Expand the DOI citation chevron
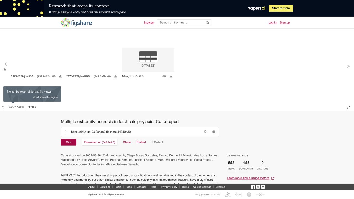 [x=66, y=132]
